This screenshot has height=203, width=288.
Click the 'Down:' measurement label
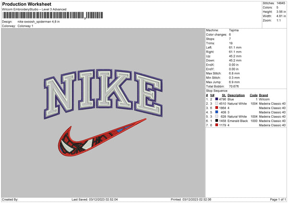210,60
